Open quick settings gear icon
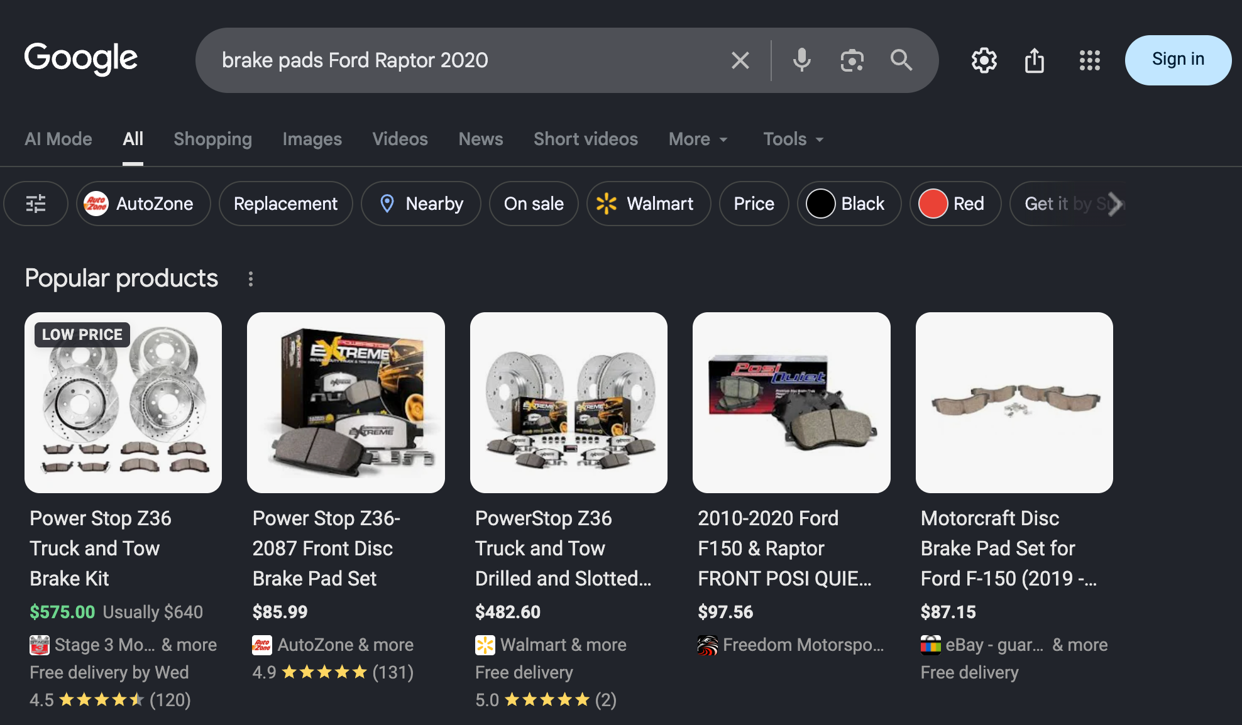 click(x=984, y=60)
